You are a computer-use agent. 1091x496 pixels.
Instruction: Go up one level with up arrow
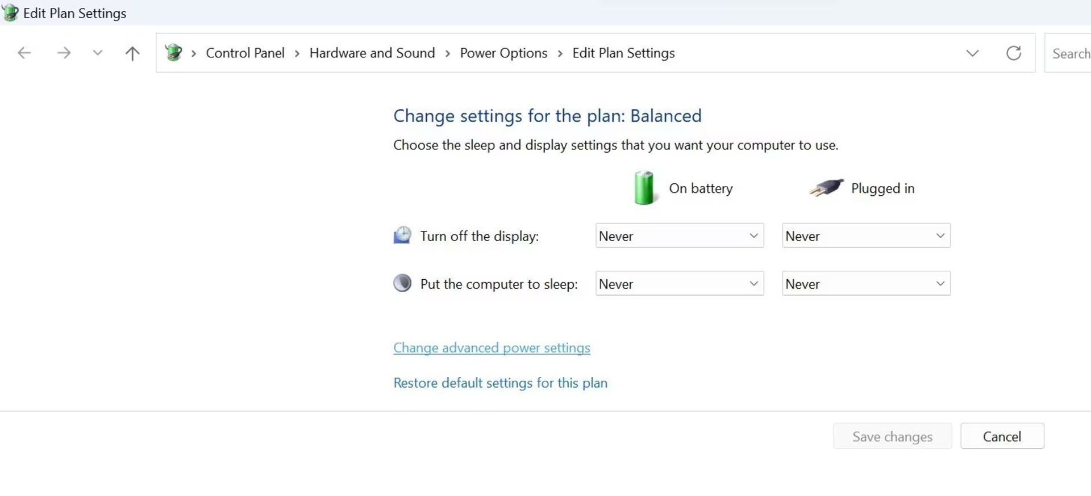[132, 53]
